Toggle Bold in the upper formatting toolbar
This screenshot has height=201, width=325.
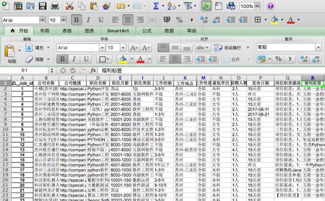76,20
